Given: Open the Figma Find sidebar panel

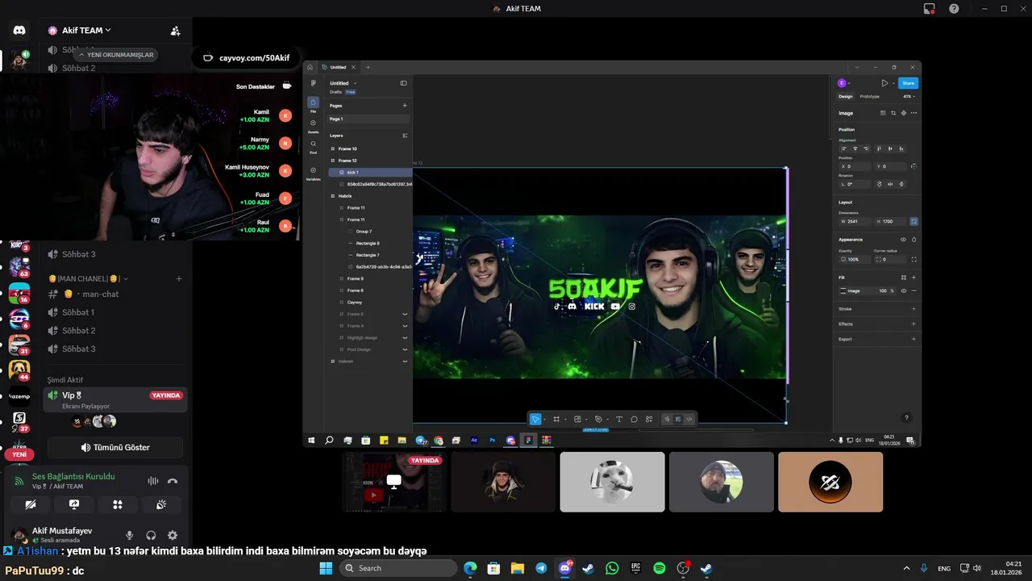Looking at the screenshot, I should [313, 146].
